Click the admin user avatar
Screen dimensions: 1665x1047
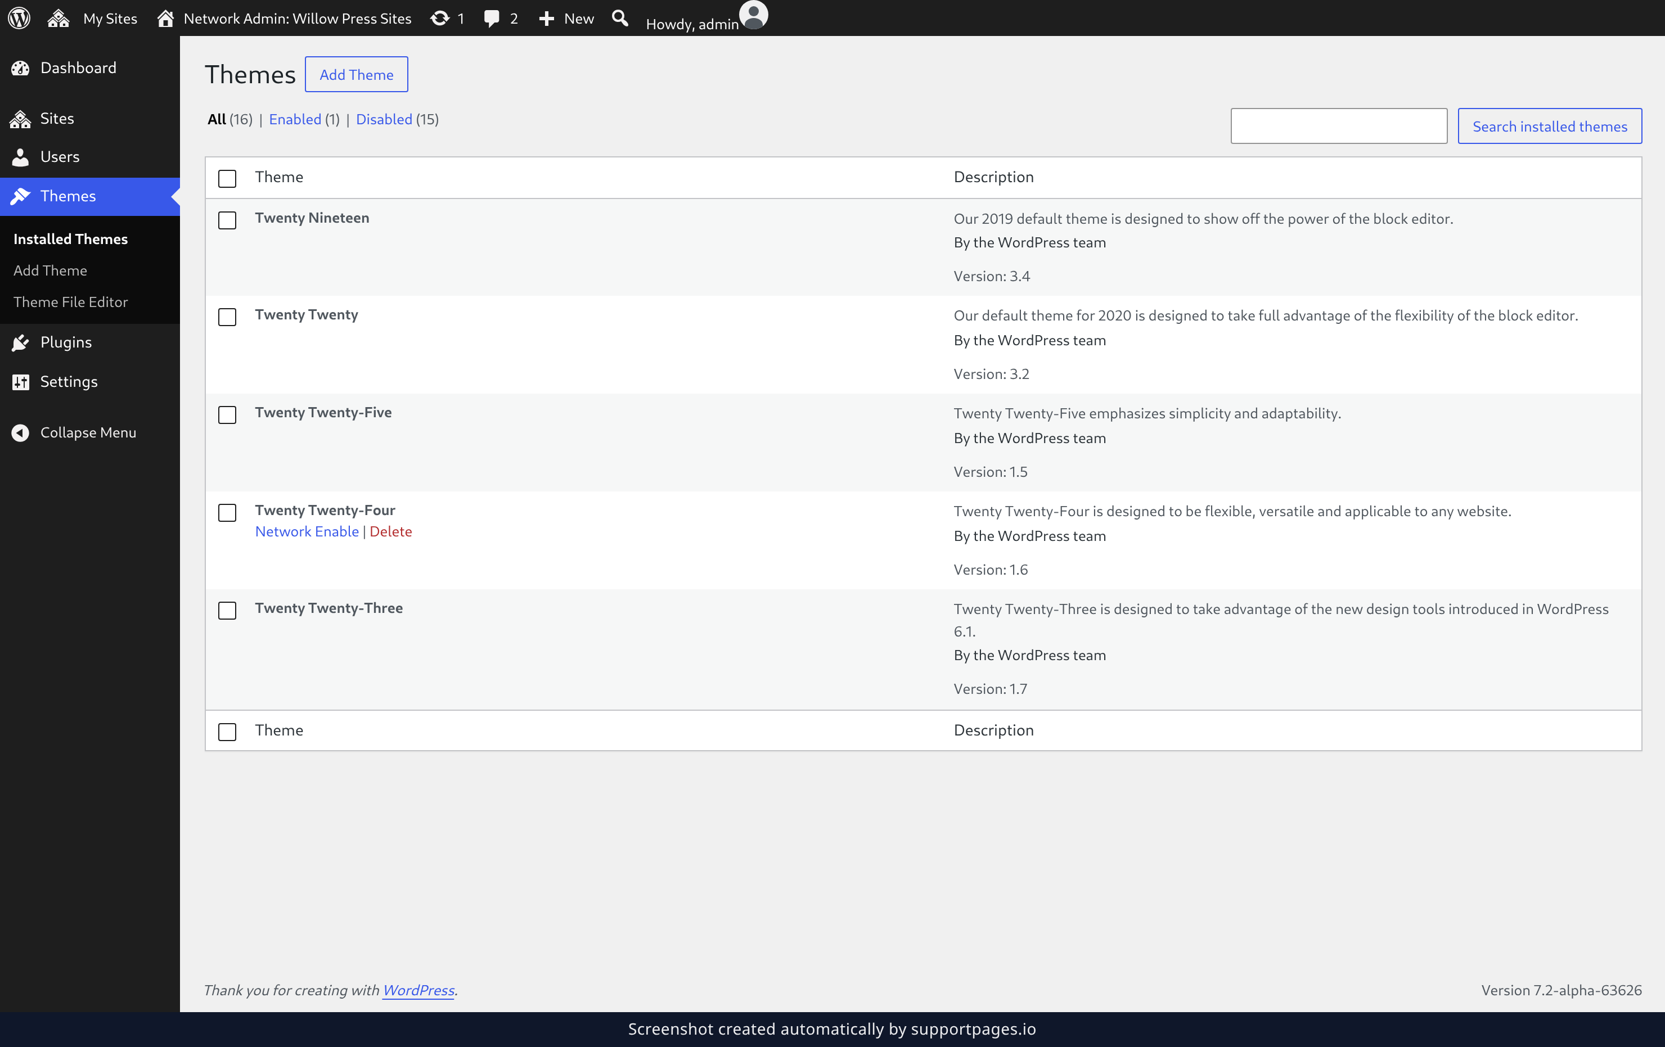tap(754, 15)
